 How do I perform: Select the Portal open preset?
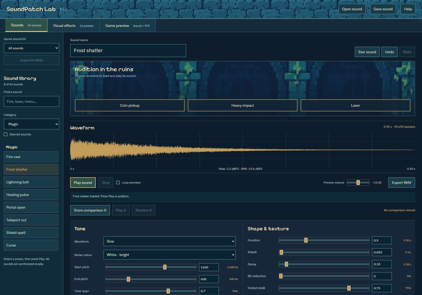coord(31,207)
